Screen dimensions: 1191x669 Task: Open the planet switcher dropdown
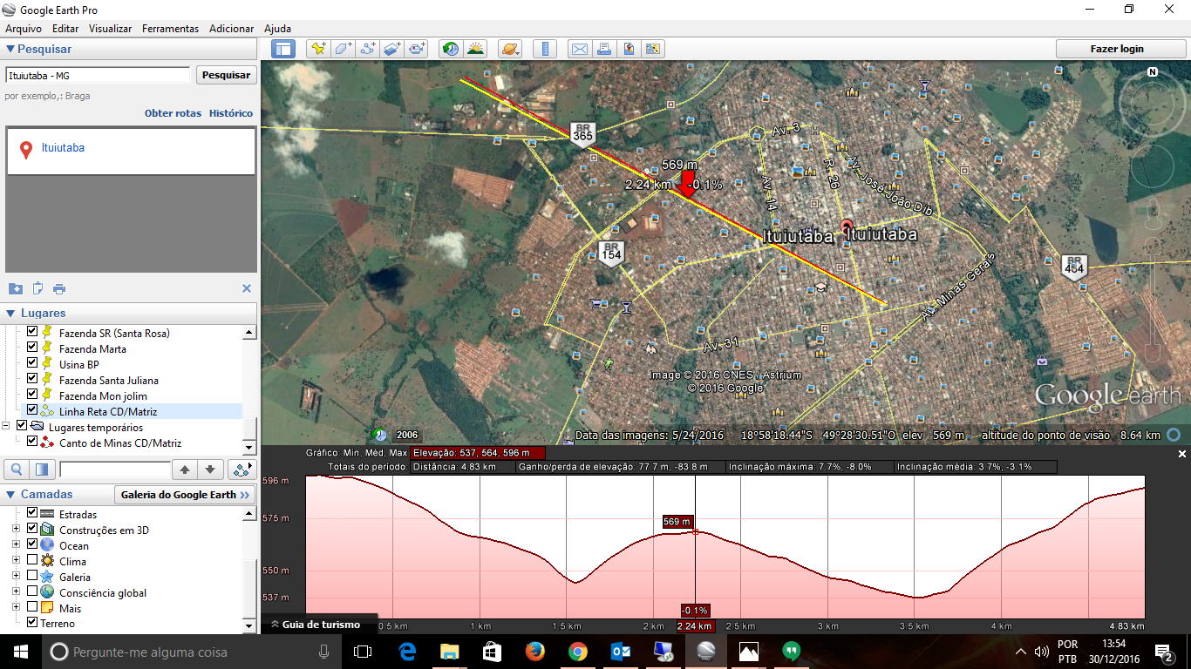click(x=509, y=49)
